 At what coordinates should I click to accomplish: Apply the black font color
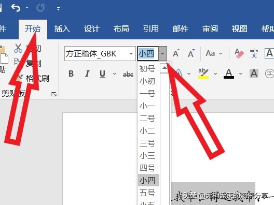click(x=229, y=74)
